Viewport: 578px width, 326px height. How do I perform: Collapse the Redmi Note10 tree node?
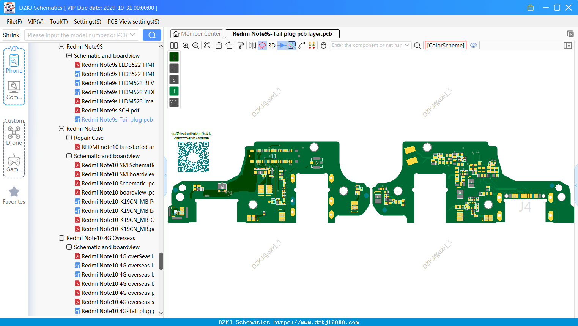[x=61, y=128]
